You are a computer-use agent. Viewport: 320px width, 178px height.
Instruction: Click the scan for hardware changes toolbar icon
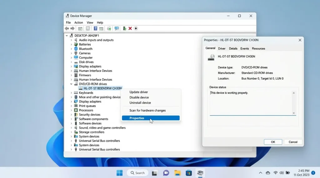point(109,28)
